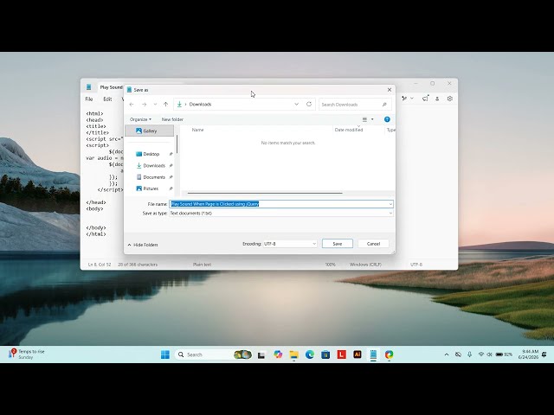Click the battery 92% indicator
Screen dimensions: 554x415
point(504,354)
